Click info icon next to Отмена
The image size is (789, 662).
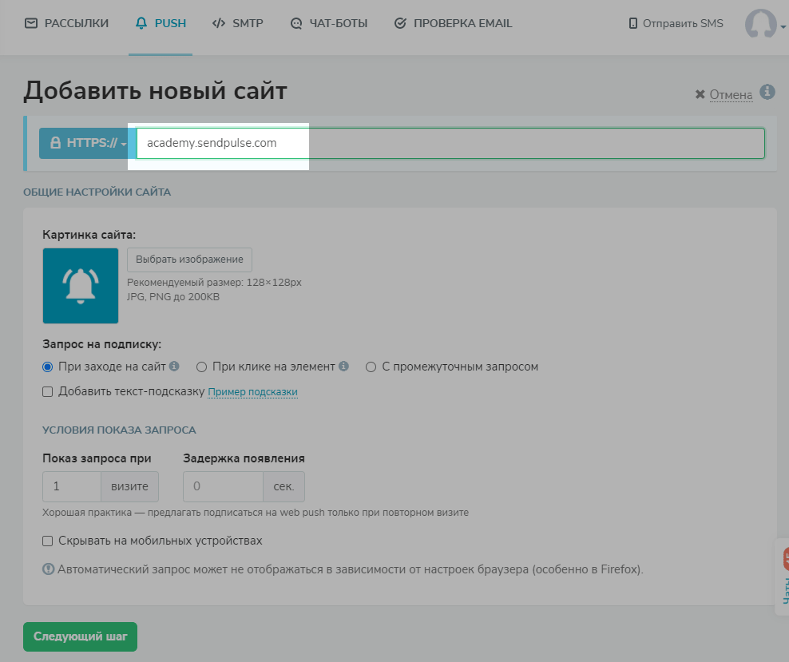point(767,92)
